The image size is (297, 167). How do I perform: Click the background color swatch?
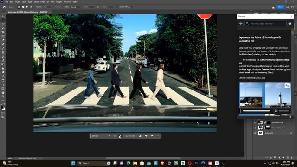click(4, 109)
